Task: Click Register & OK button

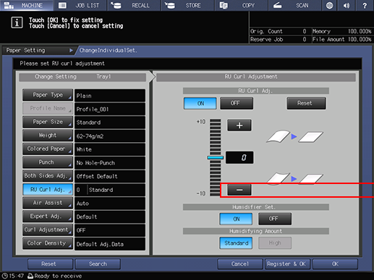Action: (x=286, y=264)
